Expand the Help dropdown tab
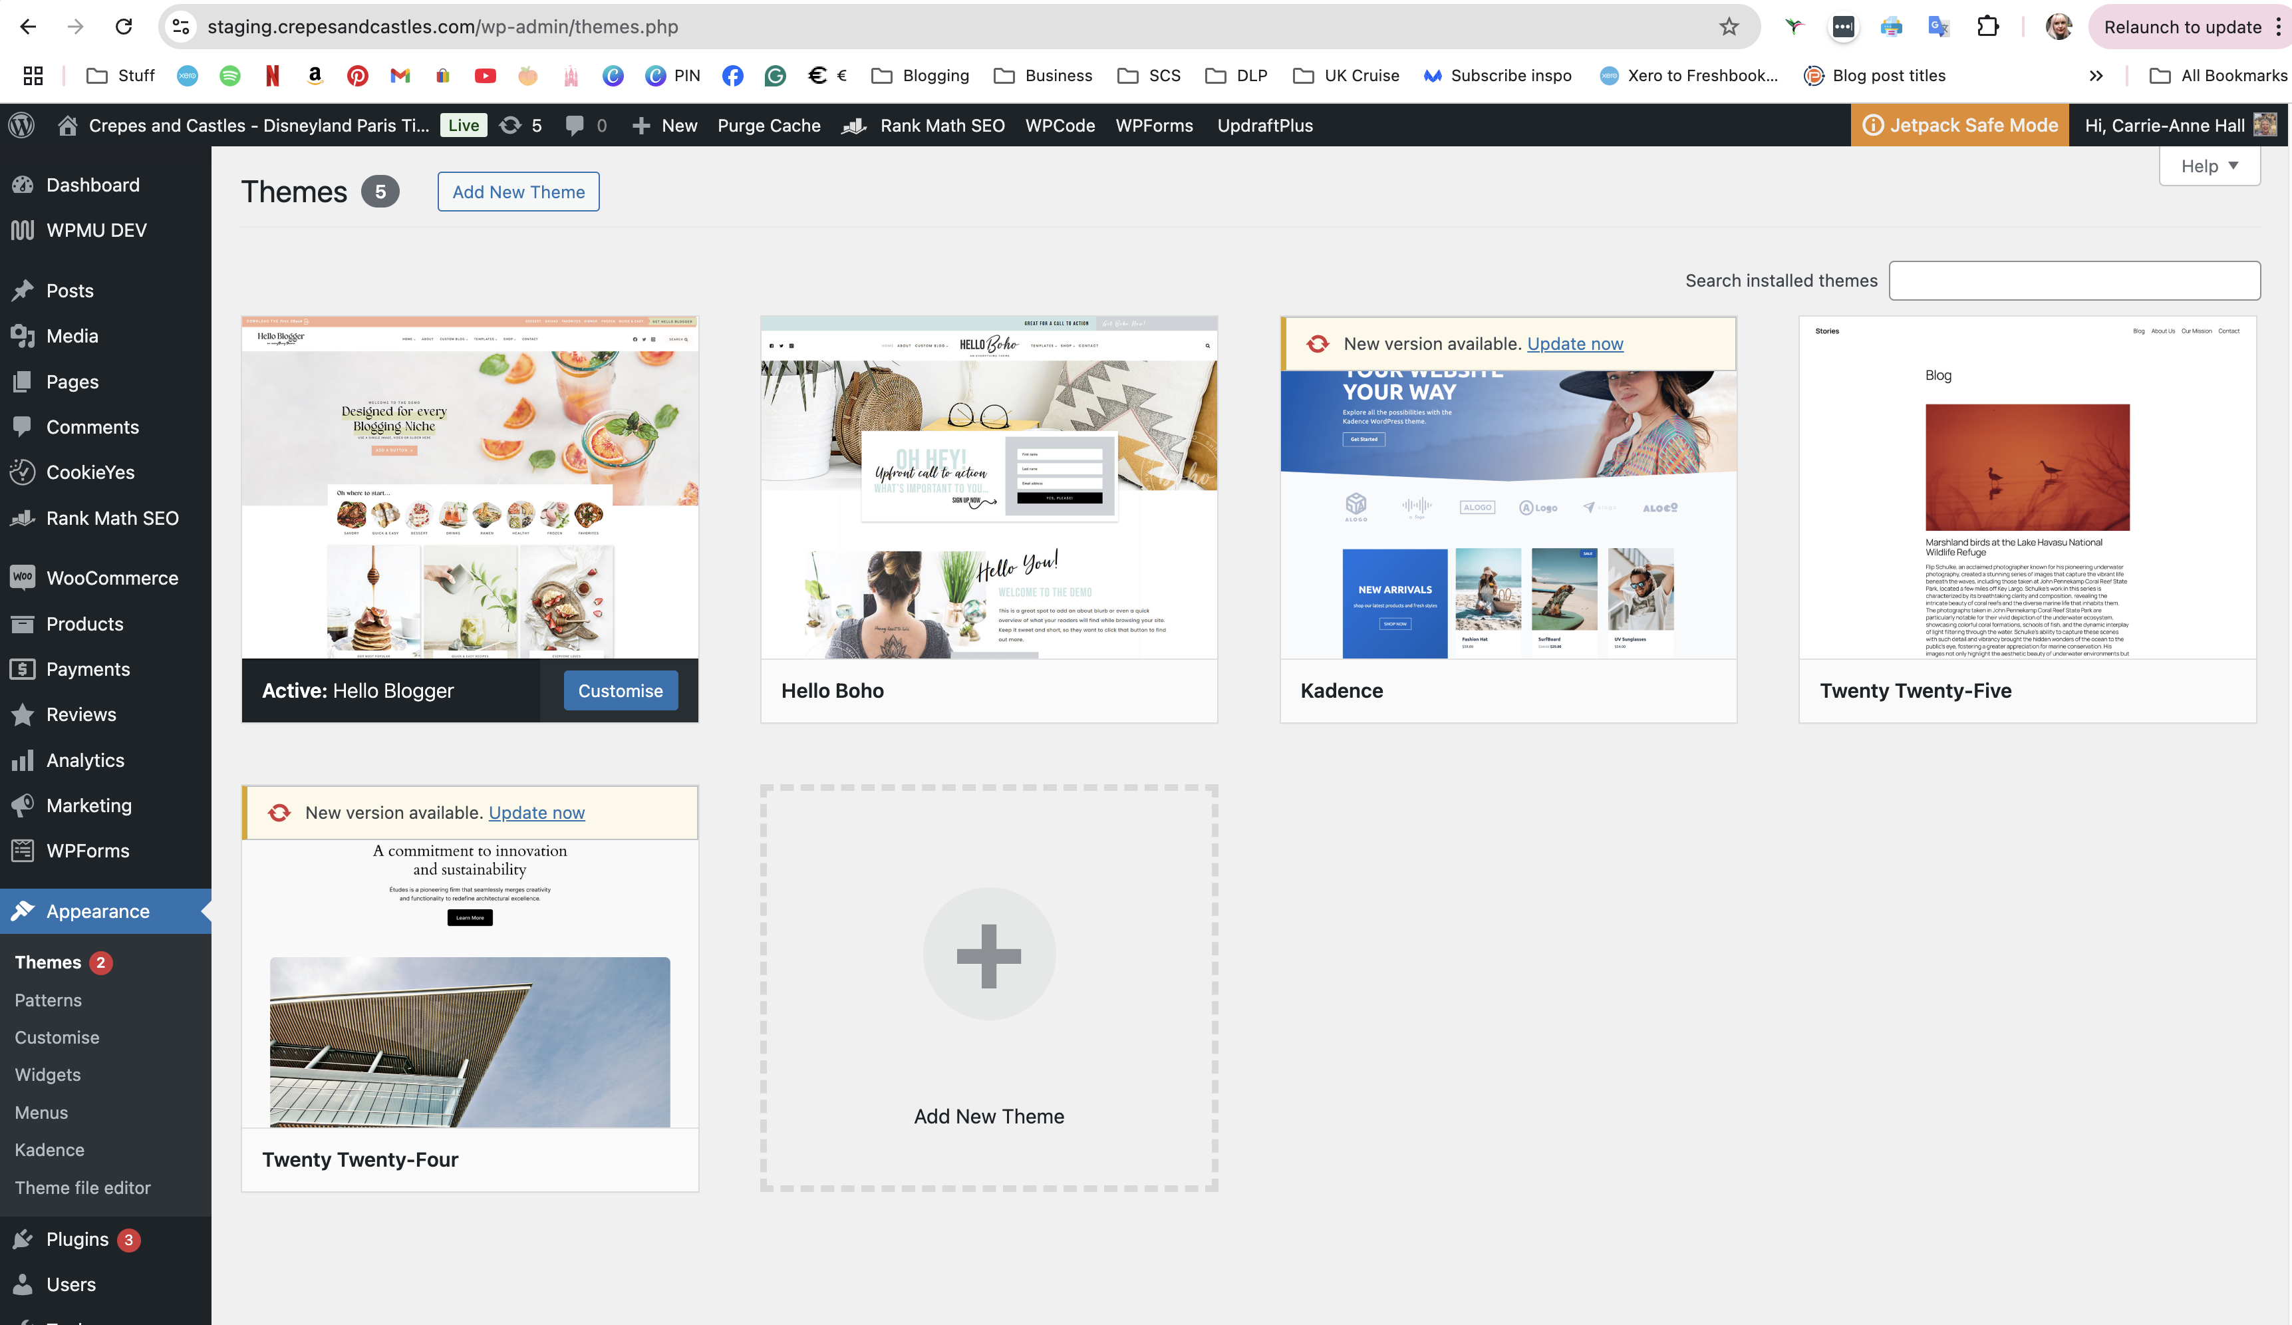The height and width of the screenshot is (1325, 2292). pyautogui.click(x=2208, y=166)
